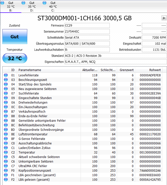Click raw value 001300000020

[150, 152]
